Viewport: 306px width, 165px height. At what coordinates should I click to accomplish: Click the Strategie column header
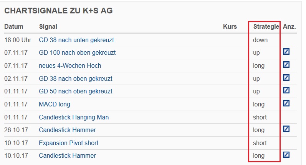(266, 27)
